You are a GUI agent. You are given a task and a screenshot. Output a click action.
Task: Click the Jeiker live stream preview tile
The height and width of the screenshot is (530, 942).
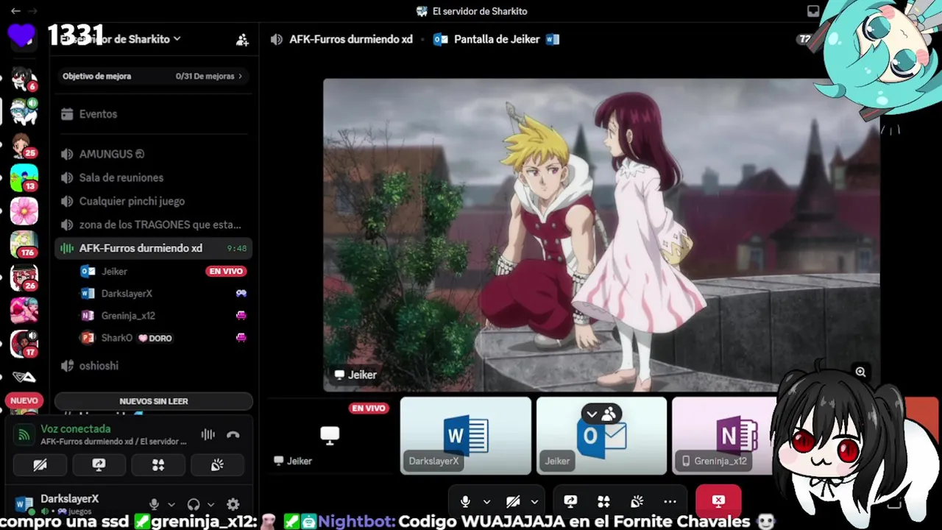tap(330, 436)
